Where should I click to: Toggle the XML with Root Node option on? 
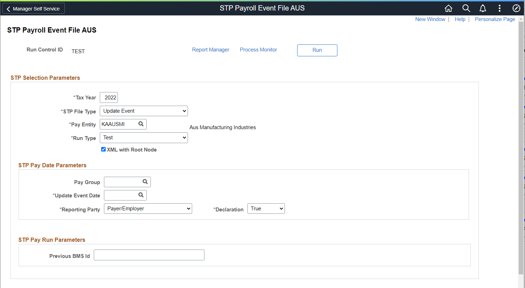pos(103,149)
